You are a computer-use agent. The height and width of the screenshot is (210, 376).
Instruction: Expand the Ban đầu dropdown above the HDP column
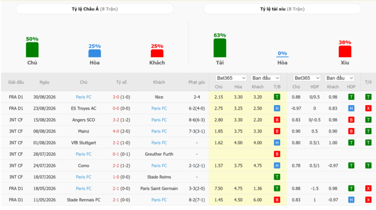pyautogui.click(x=340, y=78)
